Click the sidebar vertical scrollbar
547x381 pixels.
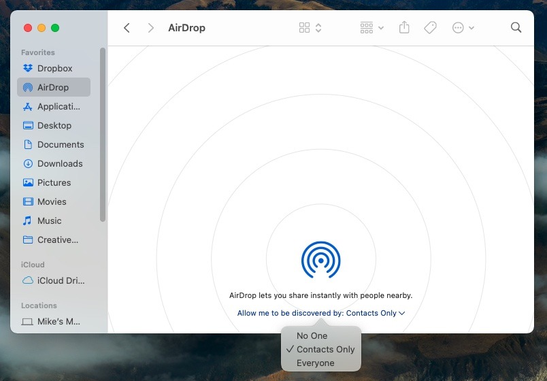(103, 136)
